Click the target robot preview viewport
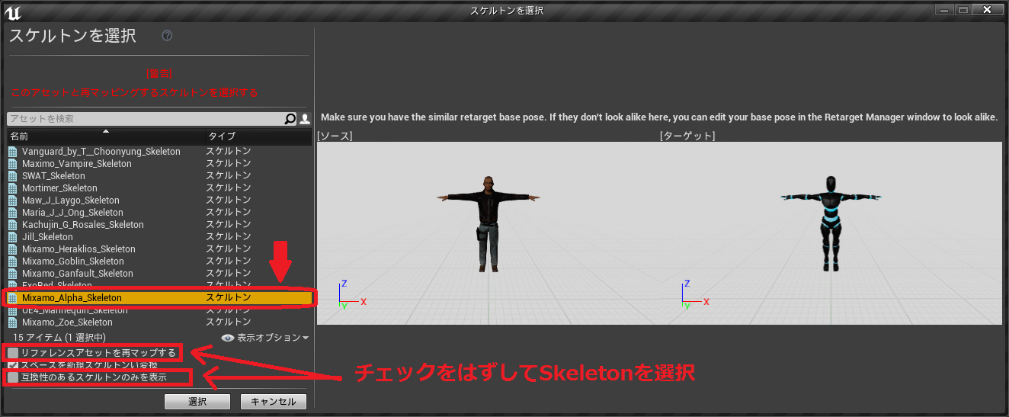The height and width of the screenshot is (417, 1009). (x=831, y=233)
